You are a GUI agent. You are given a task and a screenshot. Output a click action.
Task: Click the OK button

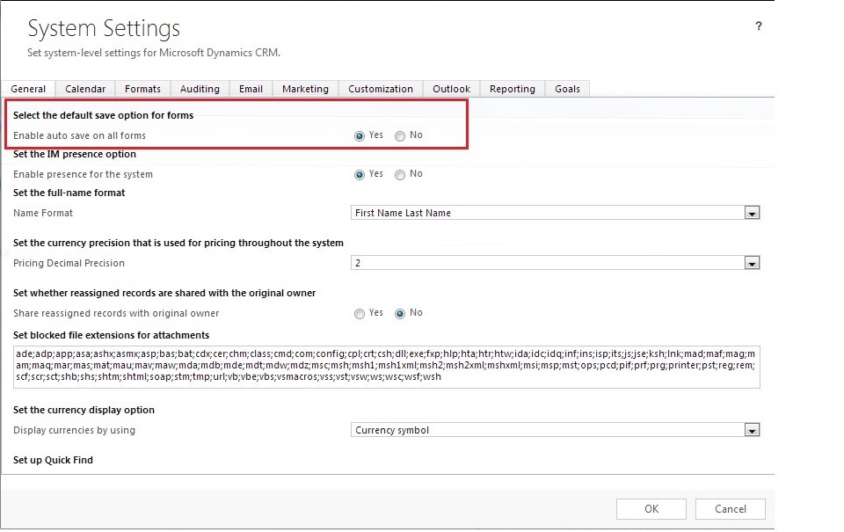[651, 509]
